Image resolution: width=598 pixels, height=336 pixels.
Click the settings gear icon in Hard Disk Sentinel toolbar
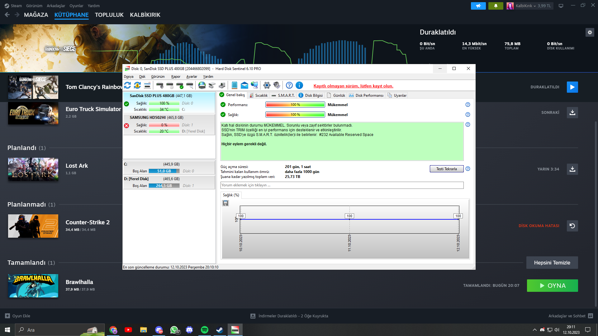267,85
